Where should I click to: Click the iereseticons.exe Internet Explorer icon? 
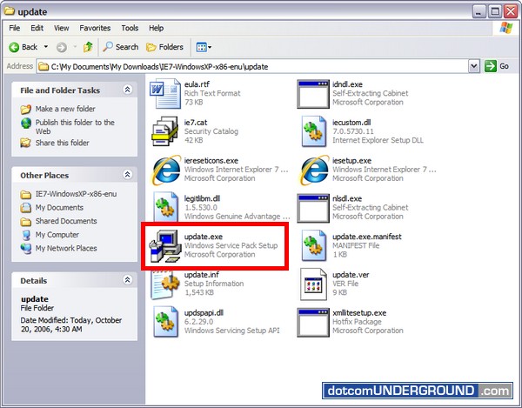coord(166,170)
